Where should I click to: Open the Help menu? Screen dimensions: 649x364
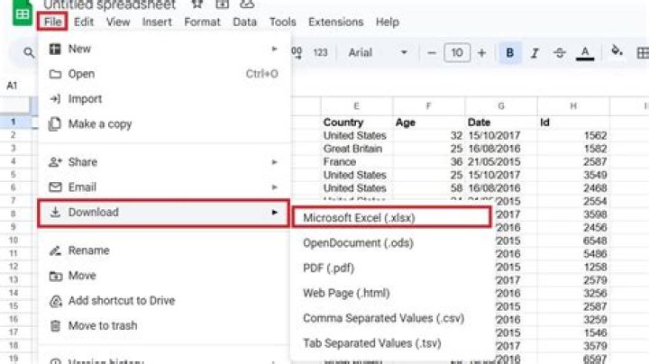[387, 22]
